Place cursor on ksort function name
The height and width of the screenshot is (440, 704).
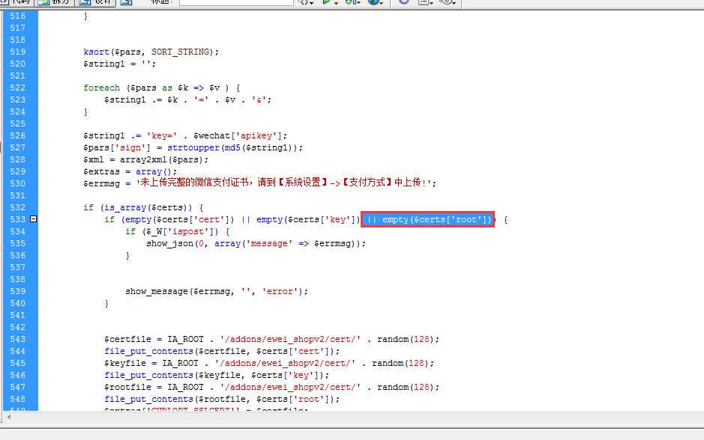coord(96,52)
